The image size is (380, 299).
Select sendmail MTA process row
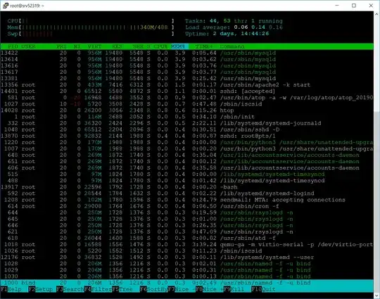(x=186, y=200)
